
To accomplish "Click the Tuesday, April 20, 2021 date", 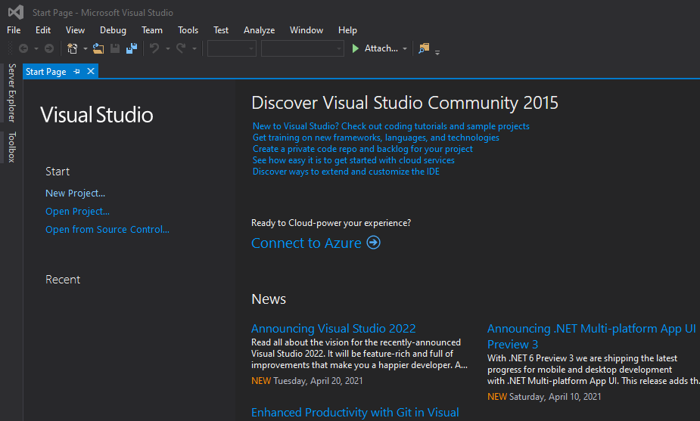I will [x=318, y=381].
